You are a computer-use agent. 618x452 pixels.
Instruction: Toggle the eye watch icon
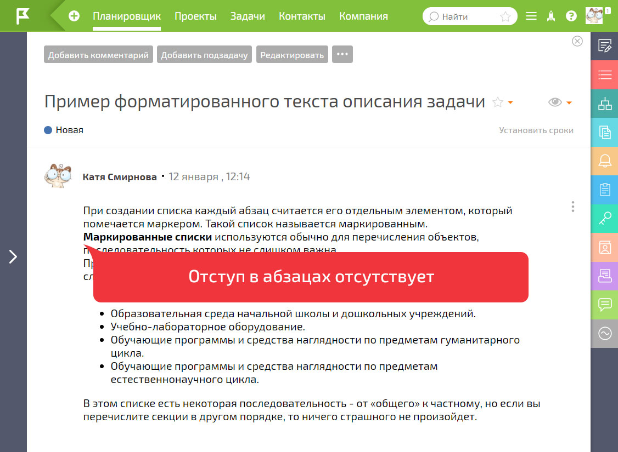click(555, 102)
